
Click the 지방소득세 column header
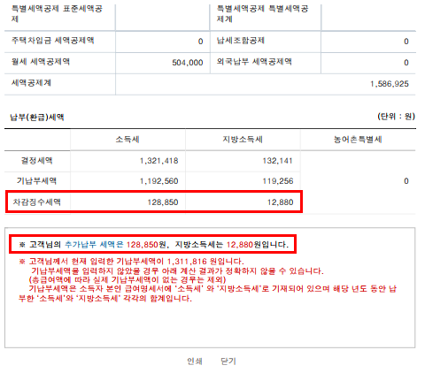coord(243,140)
